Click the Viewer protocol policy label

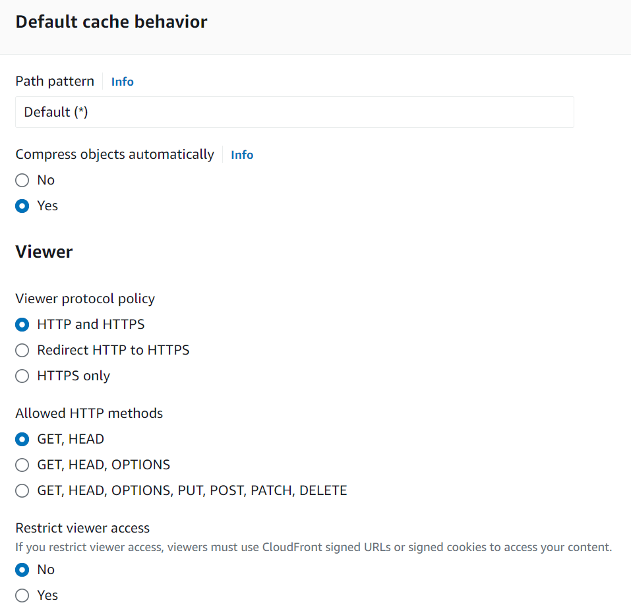tap(85, 299)
